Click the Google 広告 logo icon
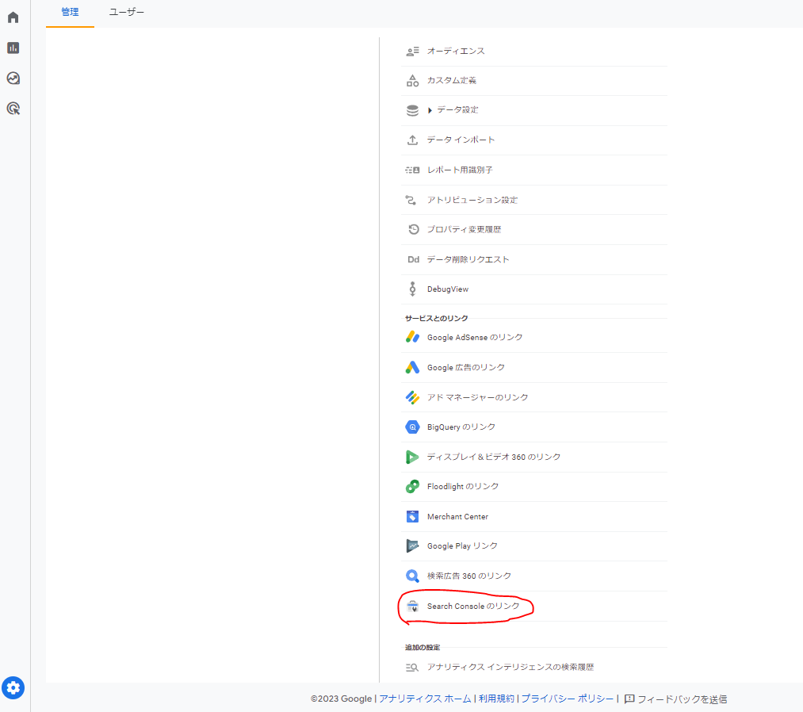 412,367
